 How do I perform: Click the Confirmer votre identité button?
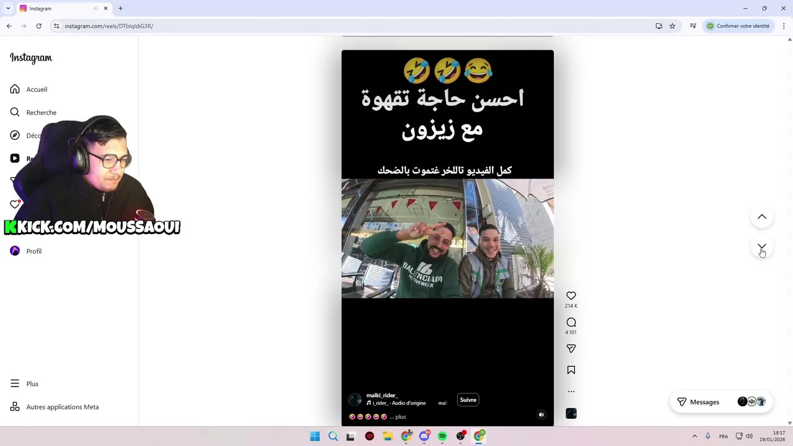pos(738,26)
